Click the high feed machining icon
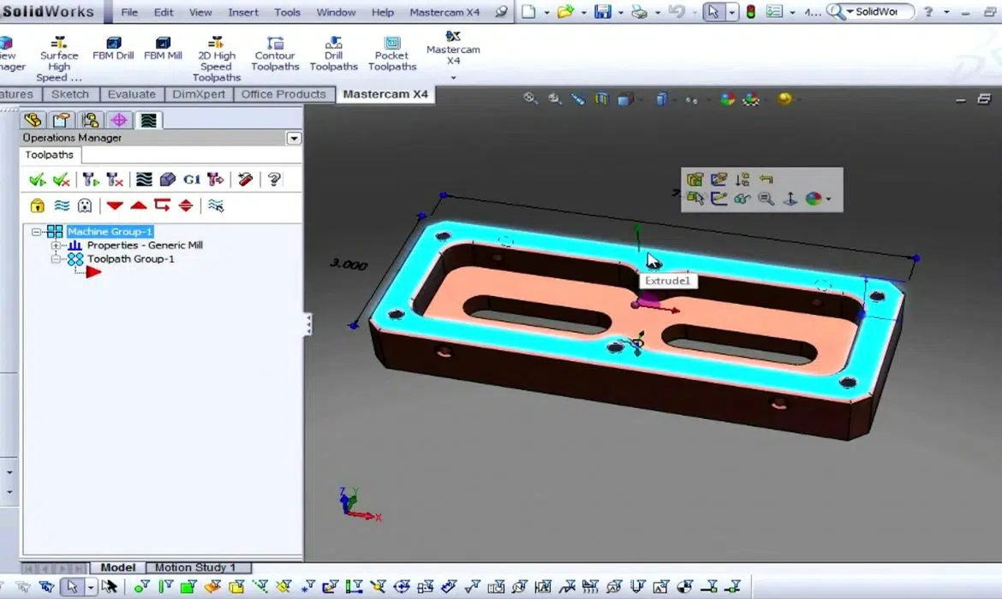Image resolution: width=1002 pixels, height=599 pixels. 215,180
